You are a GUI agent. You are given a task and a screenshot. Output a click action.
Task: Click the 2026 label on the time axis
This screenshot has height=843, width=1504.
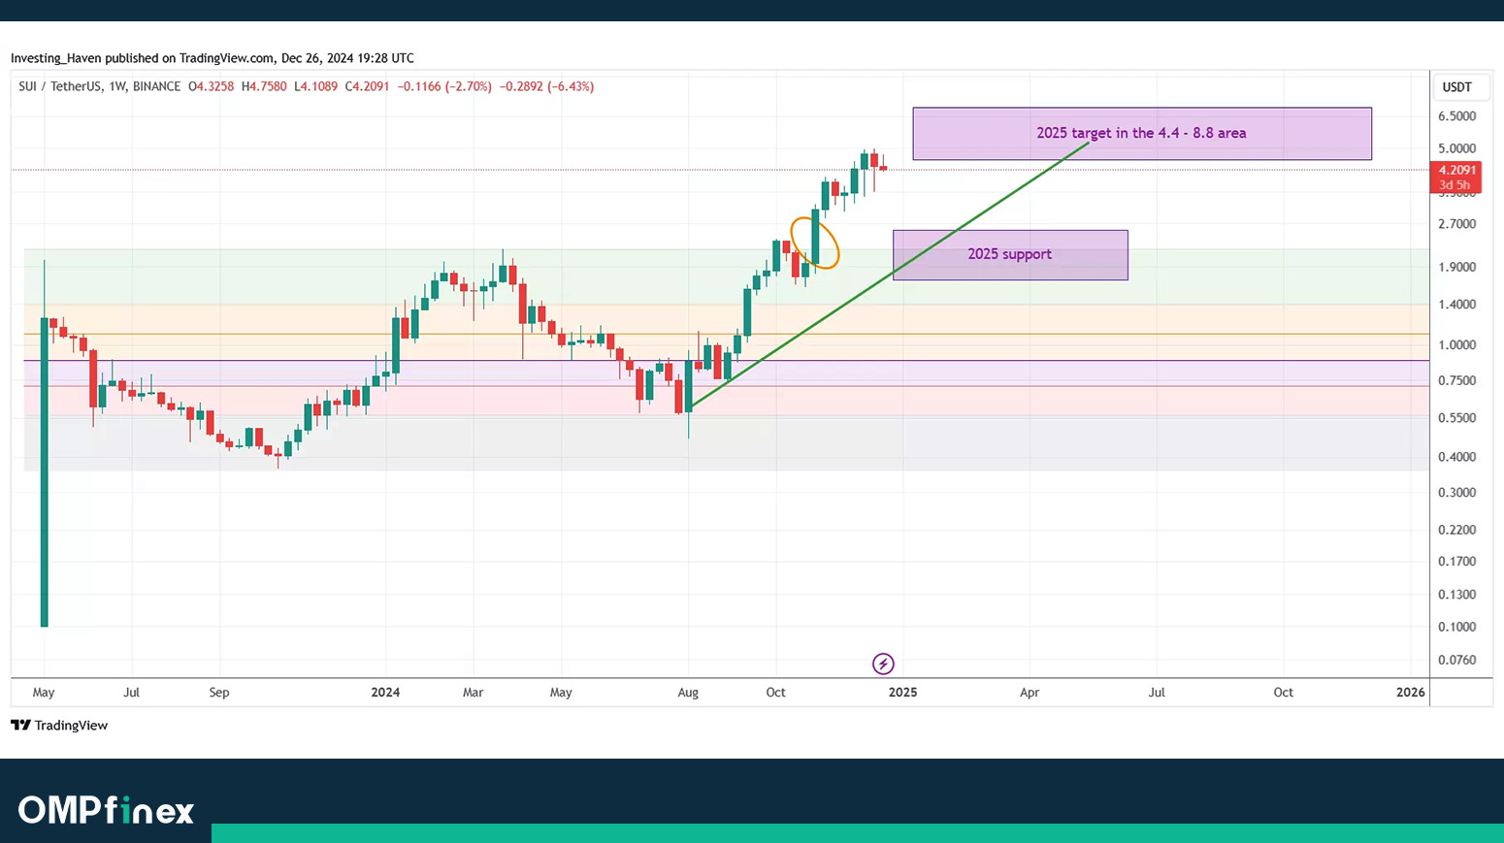coord(1410,693)
